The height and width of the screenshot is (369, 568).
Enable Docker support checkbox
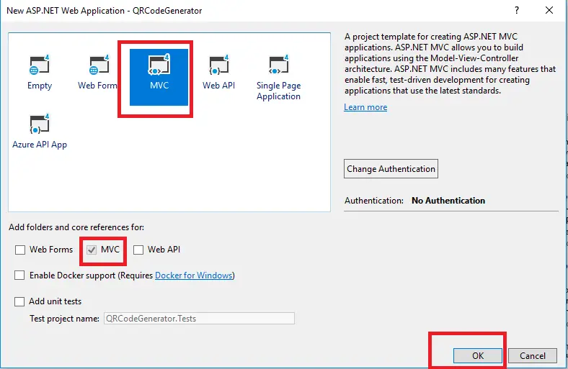[19, 275]
